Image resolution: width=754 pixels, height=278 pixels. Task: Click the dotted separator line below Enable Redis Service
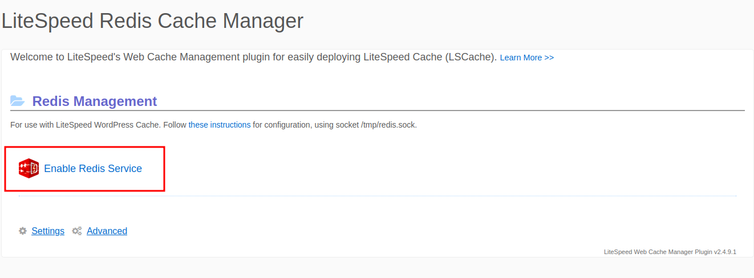click(378, 196)
